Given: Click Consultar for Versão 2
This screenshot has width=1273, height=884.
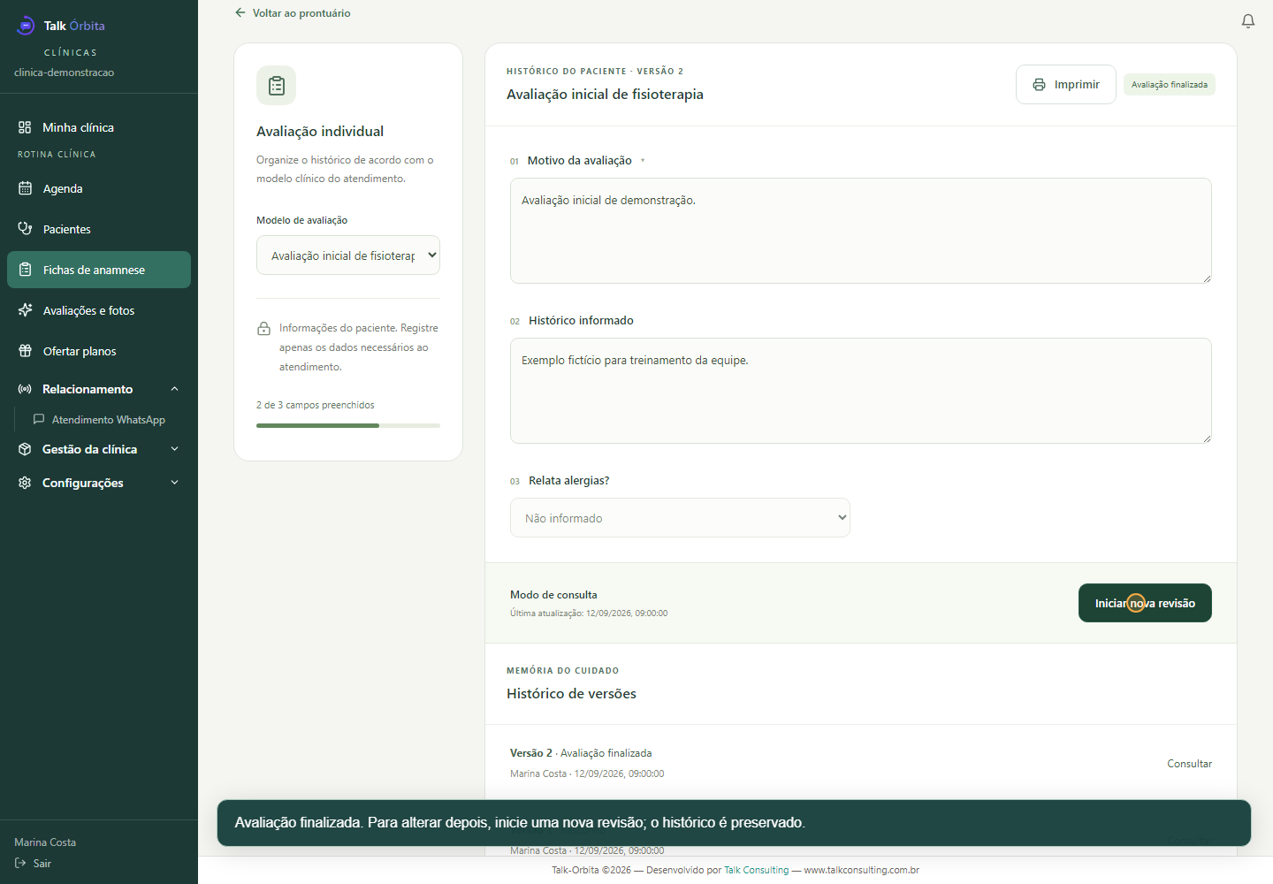Looking at the screenshot, I should [x=1189, y=764].
